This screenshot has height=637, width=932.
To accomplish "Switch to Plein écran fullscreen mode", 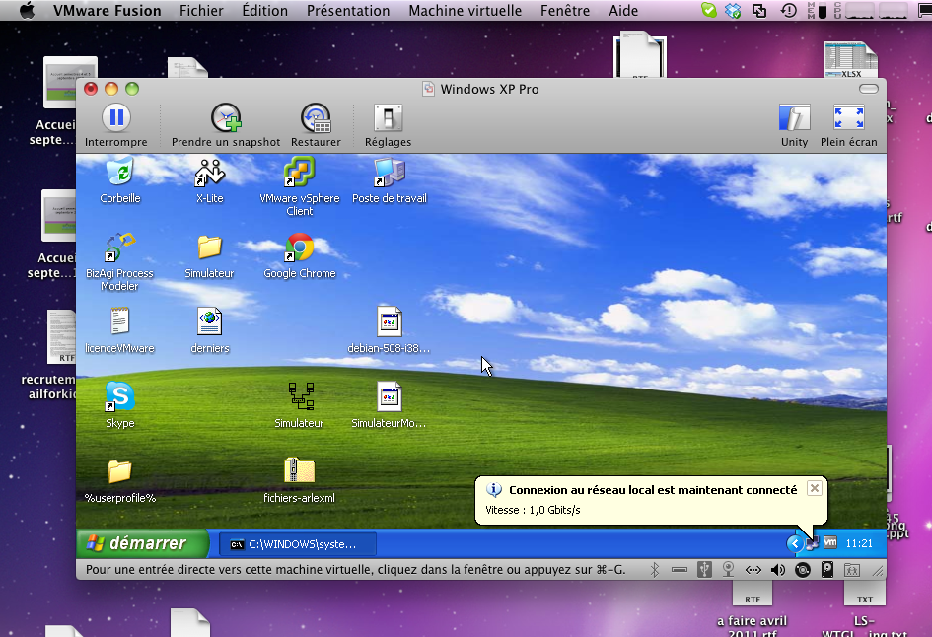I will coord(849,118).
